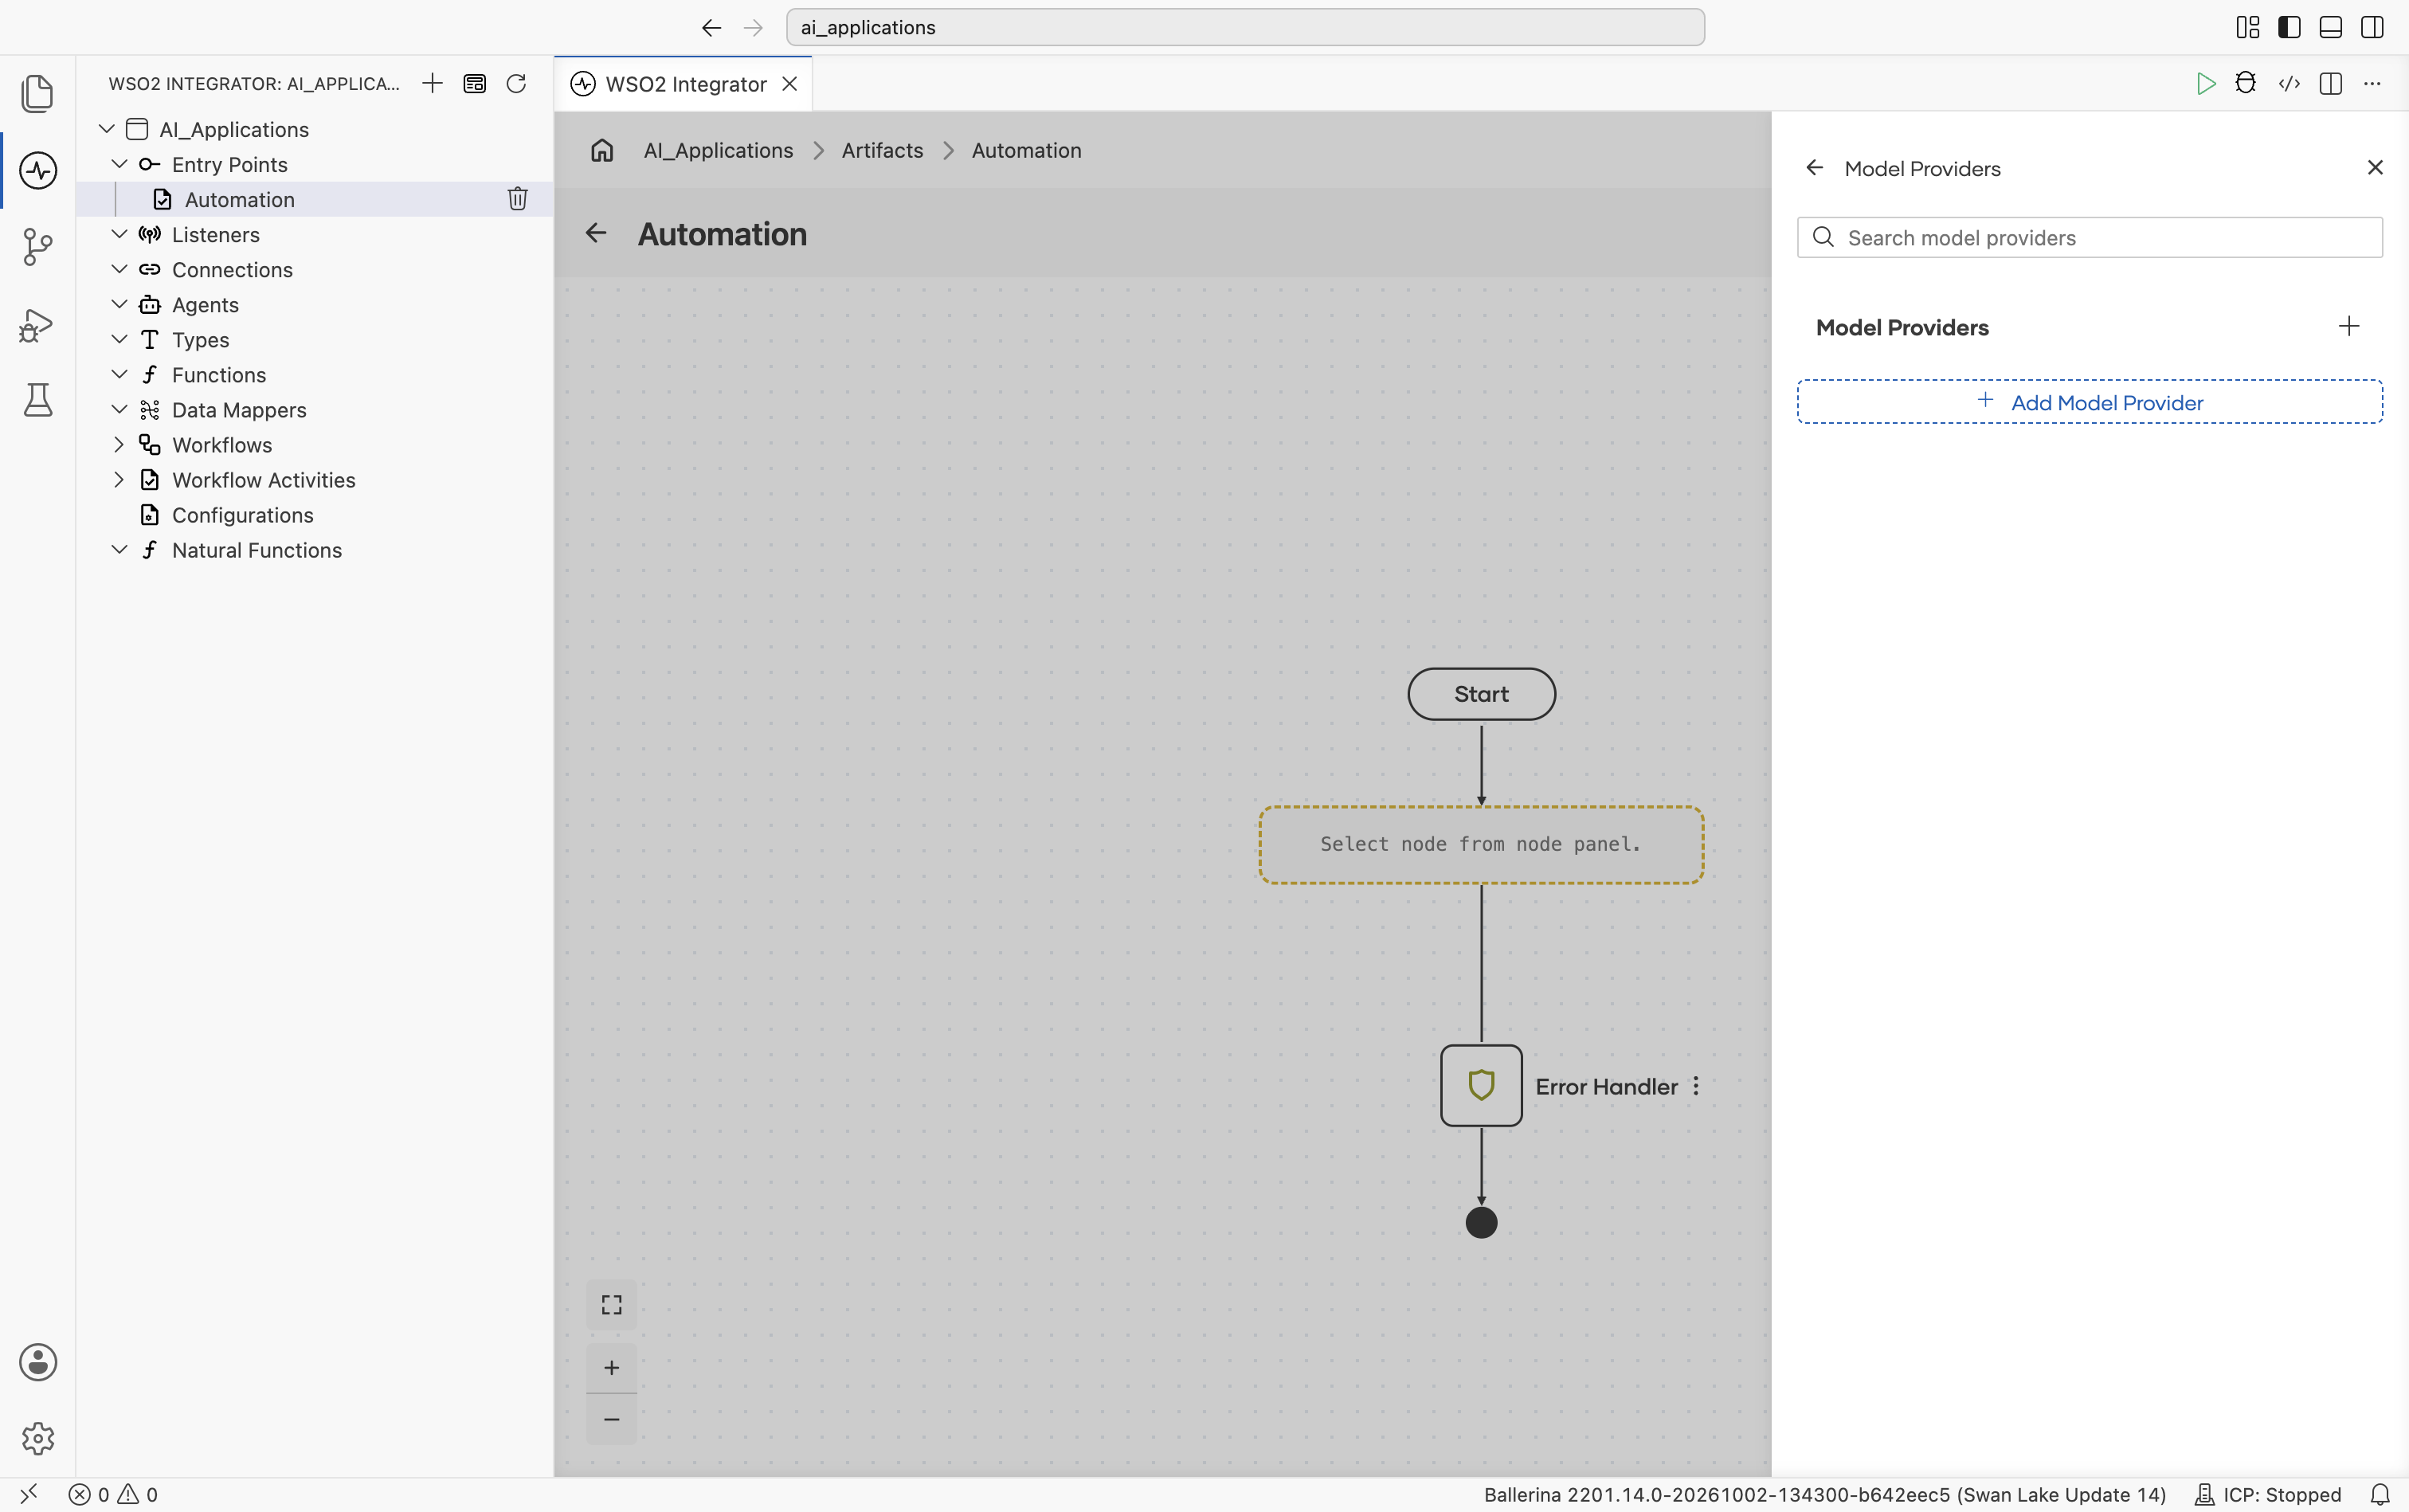This screenshot has width=2409, height=1512.
Task: Go back from Model Providers panel
Action: 1815,168
